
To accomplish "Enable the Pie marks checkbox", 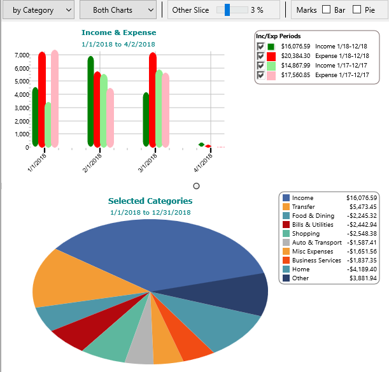I will [357, 10].
